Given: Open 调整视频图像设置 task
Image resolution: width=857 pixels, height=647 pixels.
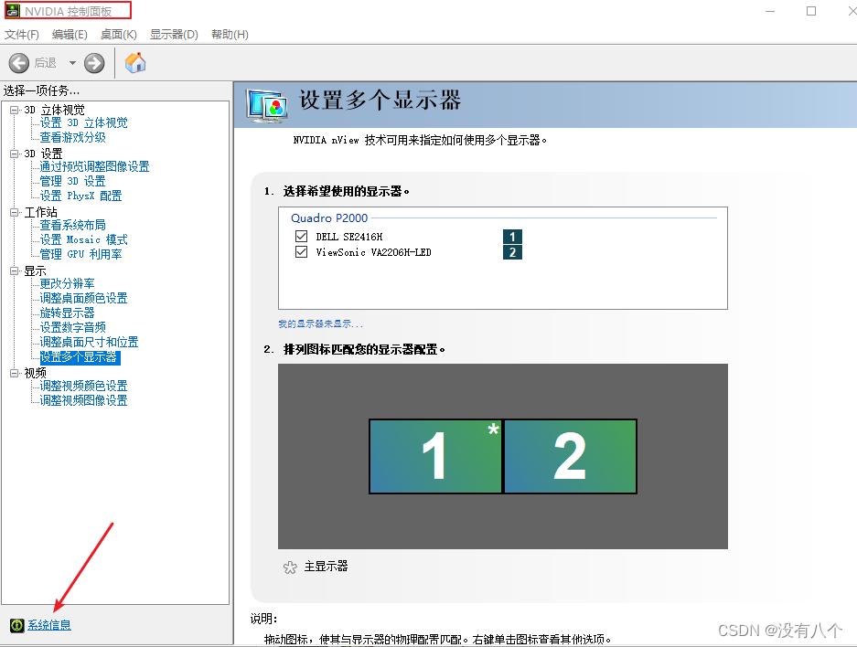Looking at the screenshot, I should [83, 400].
